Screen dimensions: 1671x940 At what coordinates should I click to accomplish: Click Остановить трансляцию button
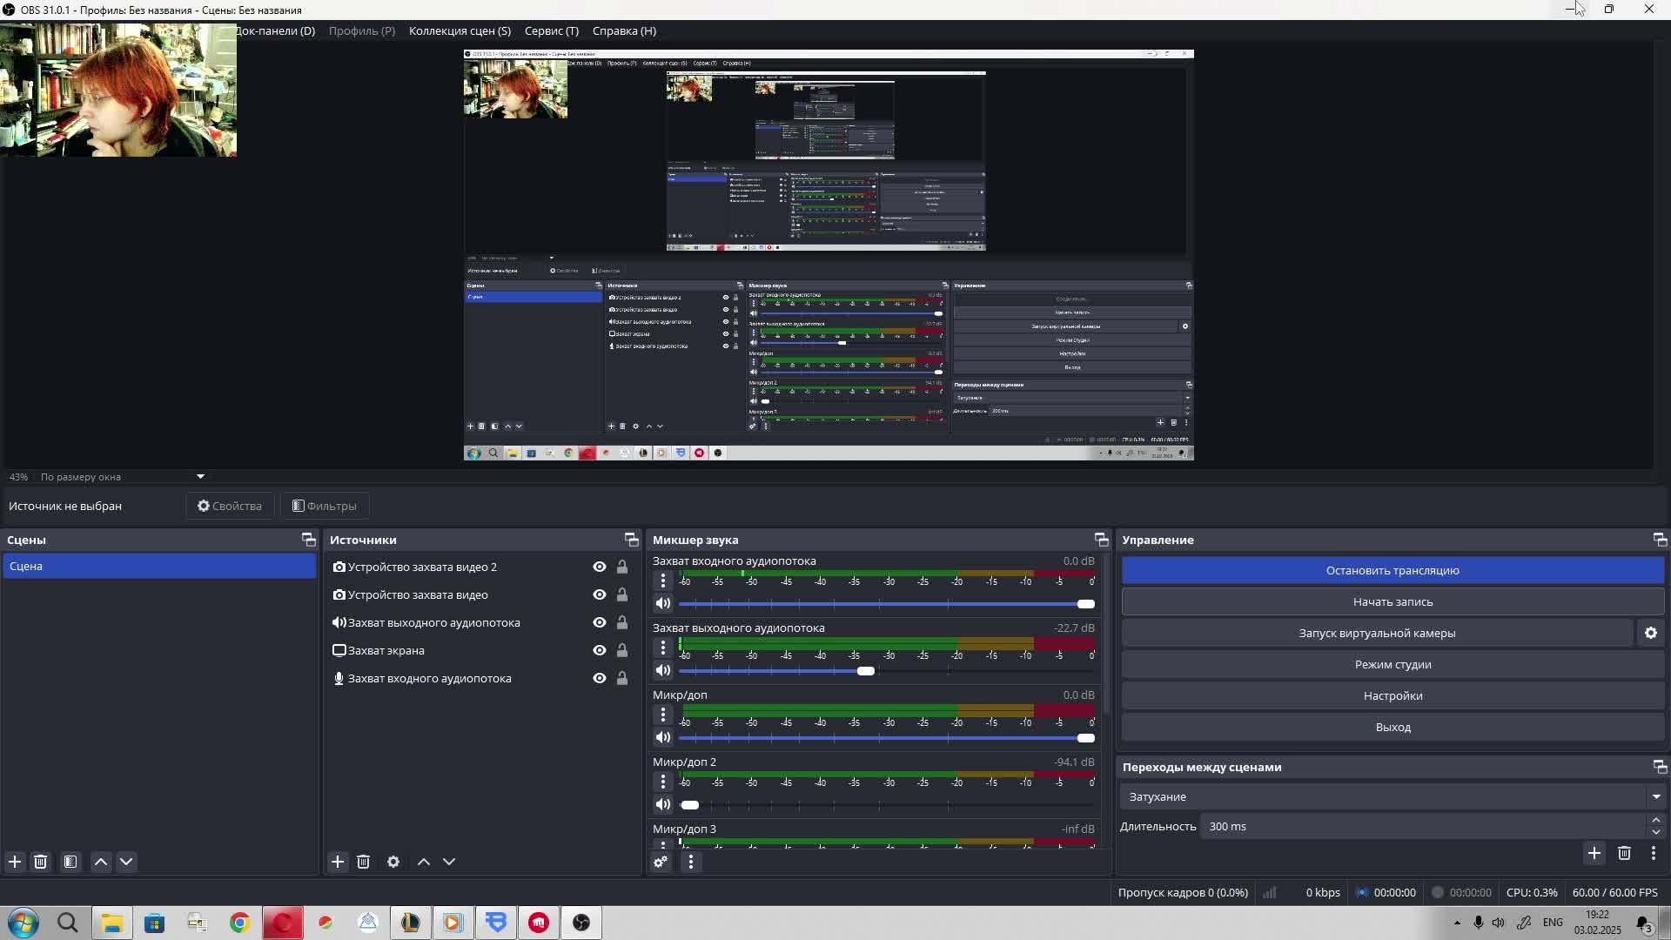(1392, 571)
